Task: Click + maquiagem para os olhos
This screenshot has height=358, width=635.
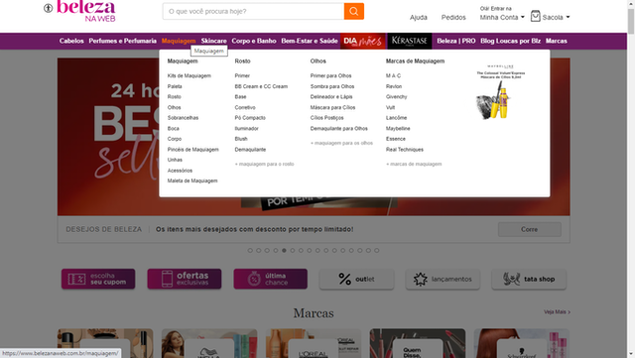Action: pyautogui.click(x=341, y=143)
